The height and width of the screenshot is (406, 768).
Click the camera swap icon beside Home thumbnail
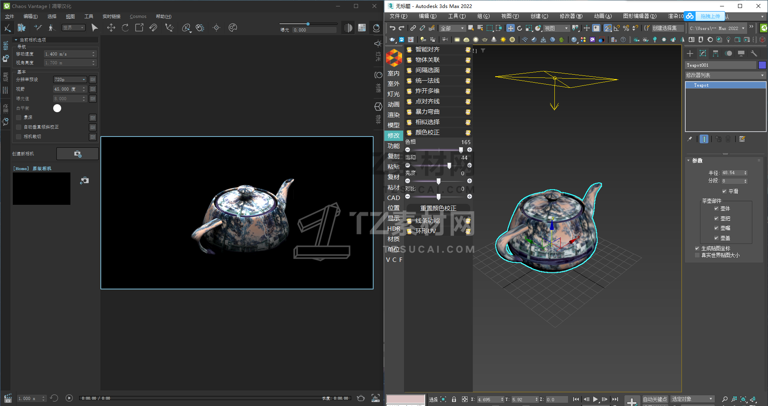point(84,181)
